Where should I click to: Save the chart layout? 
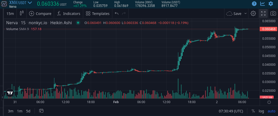click(x=234, y=14)
